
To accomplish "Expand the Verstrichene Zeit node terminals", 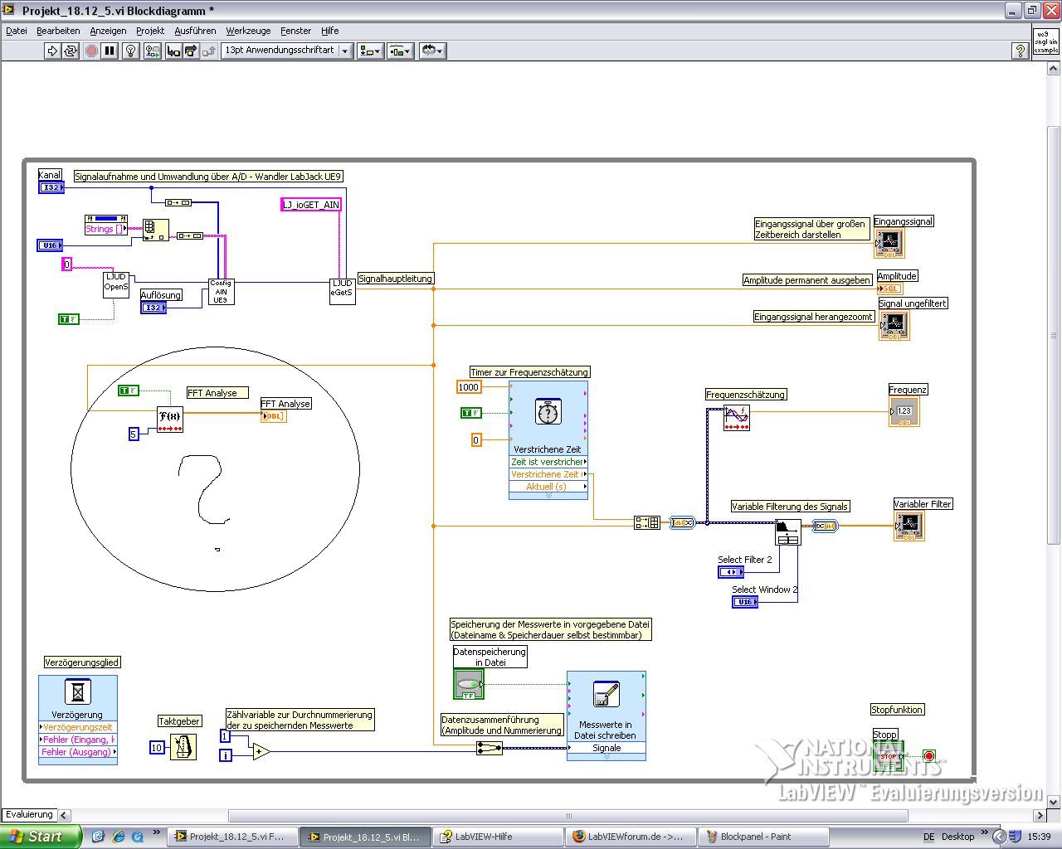I will pyautogui.click(x=548, y=496).
